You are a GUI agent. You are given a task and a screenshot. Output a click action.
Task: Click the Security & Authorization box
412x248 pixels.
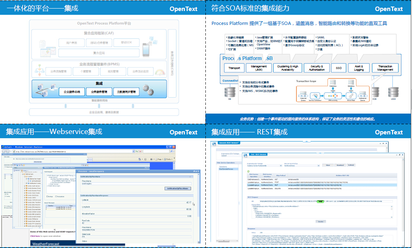316,68
